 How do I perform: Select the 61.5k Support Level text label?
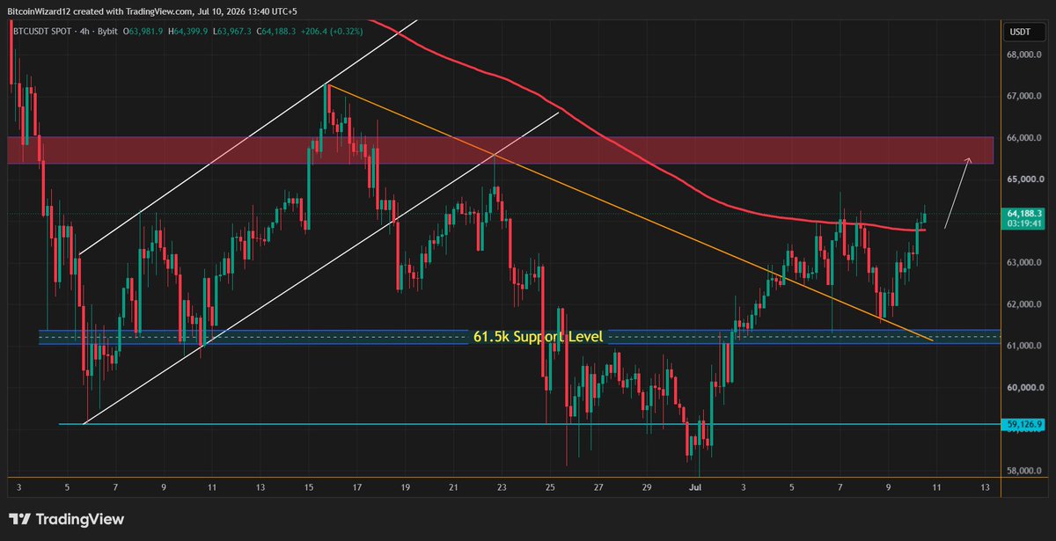pos(537,336)
